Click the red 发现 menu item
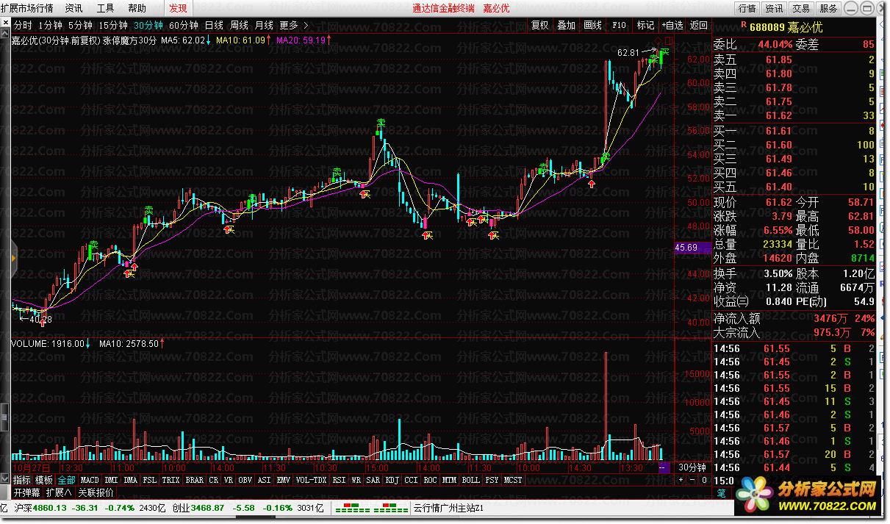 [x=178, y=8]
